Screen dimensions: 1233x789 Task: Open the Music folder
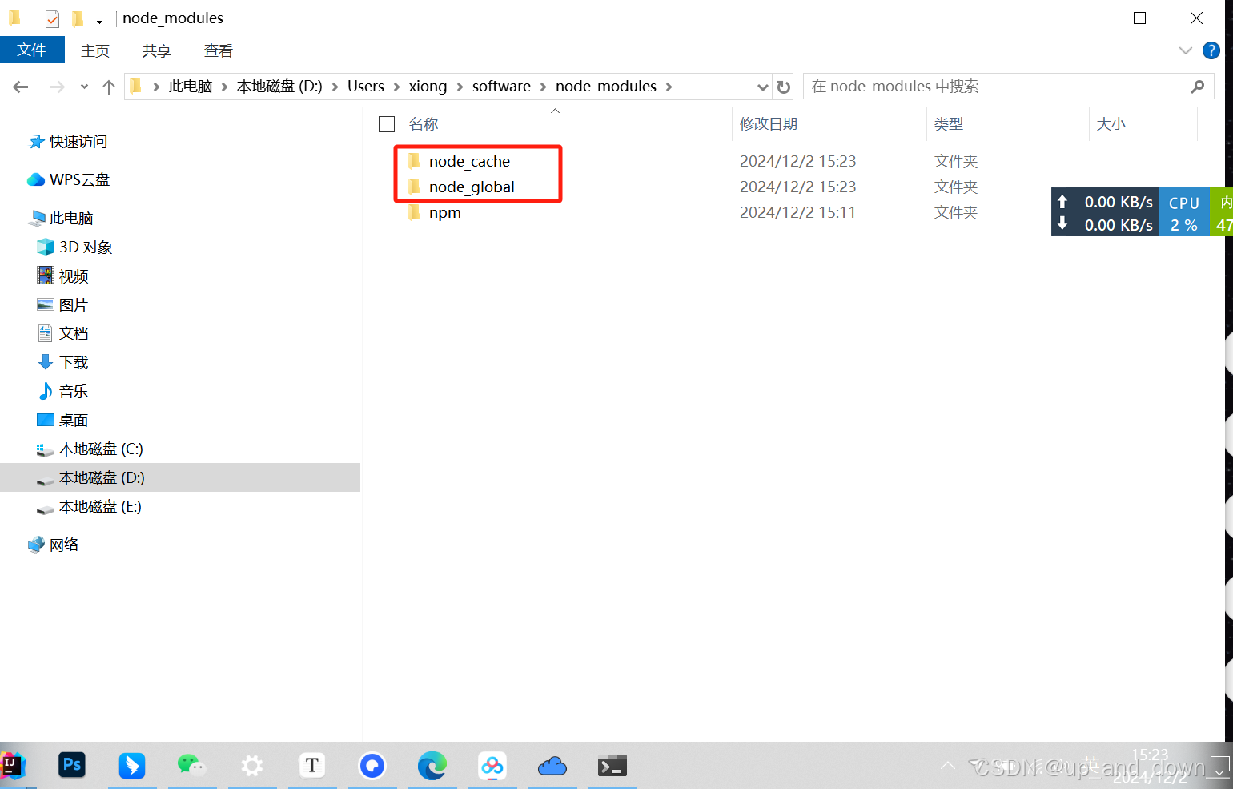click(63, 391)
